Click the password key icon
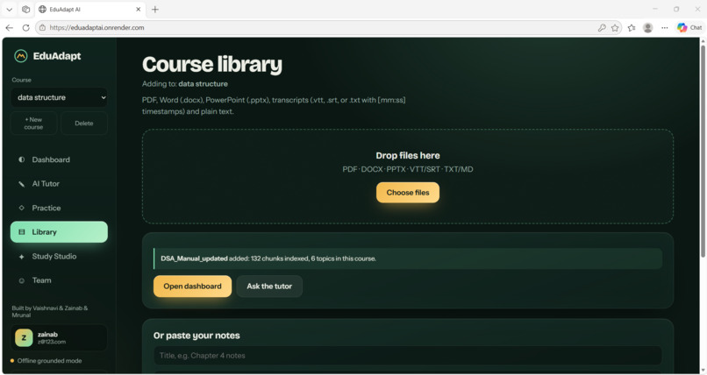This screenshot has height=375, width=707. point(602,28)
